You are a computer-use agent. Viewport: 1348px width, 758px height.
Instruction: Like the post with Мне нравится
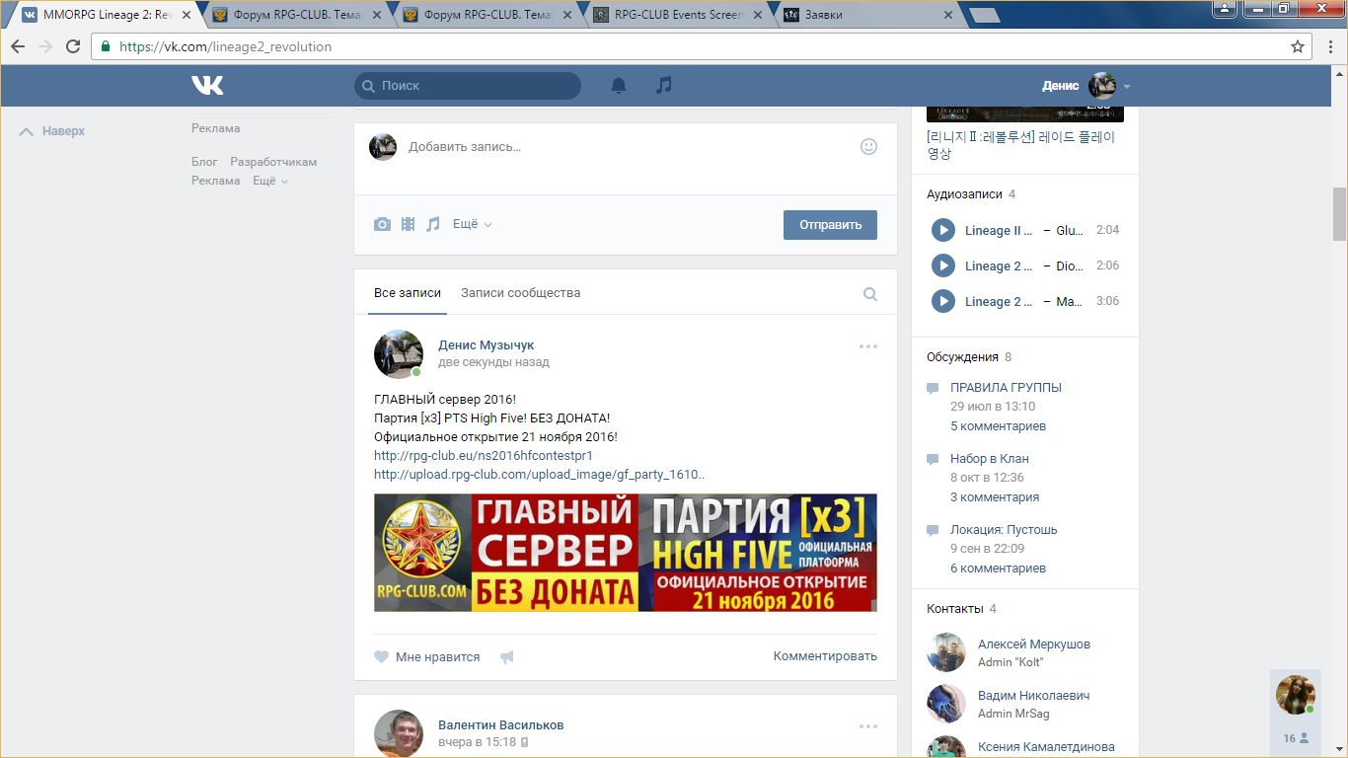[x=427, y=656]
